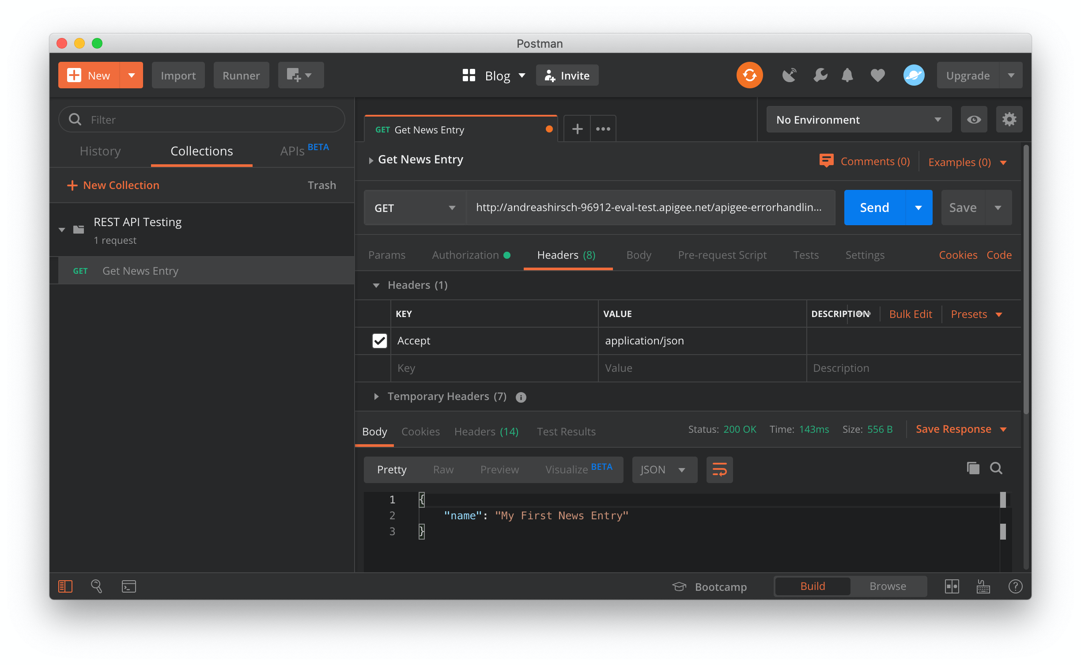The image size is (1081, 665).
Task: Search within the response body
Action: 996,468
